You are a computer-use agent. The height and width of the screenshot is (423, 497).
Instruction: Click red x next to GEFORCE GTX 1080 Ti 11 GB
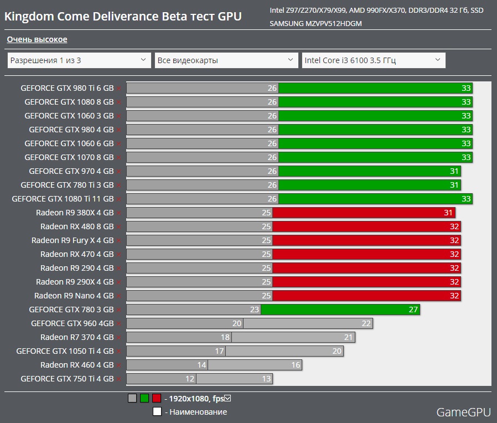(119, 199)
